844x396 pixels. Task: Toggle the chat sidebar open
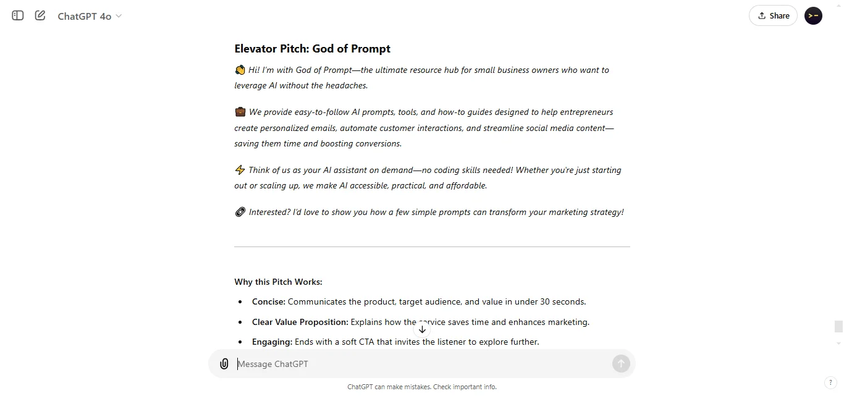(17, 15)
